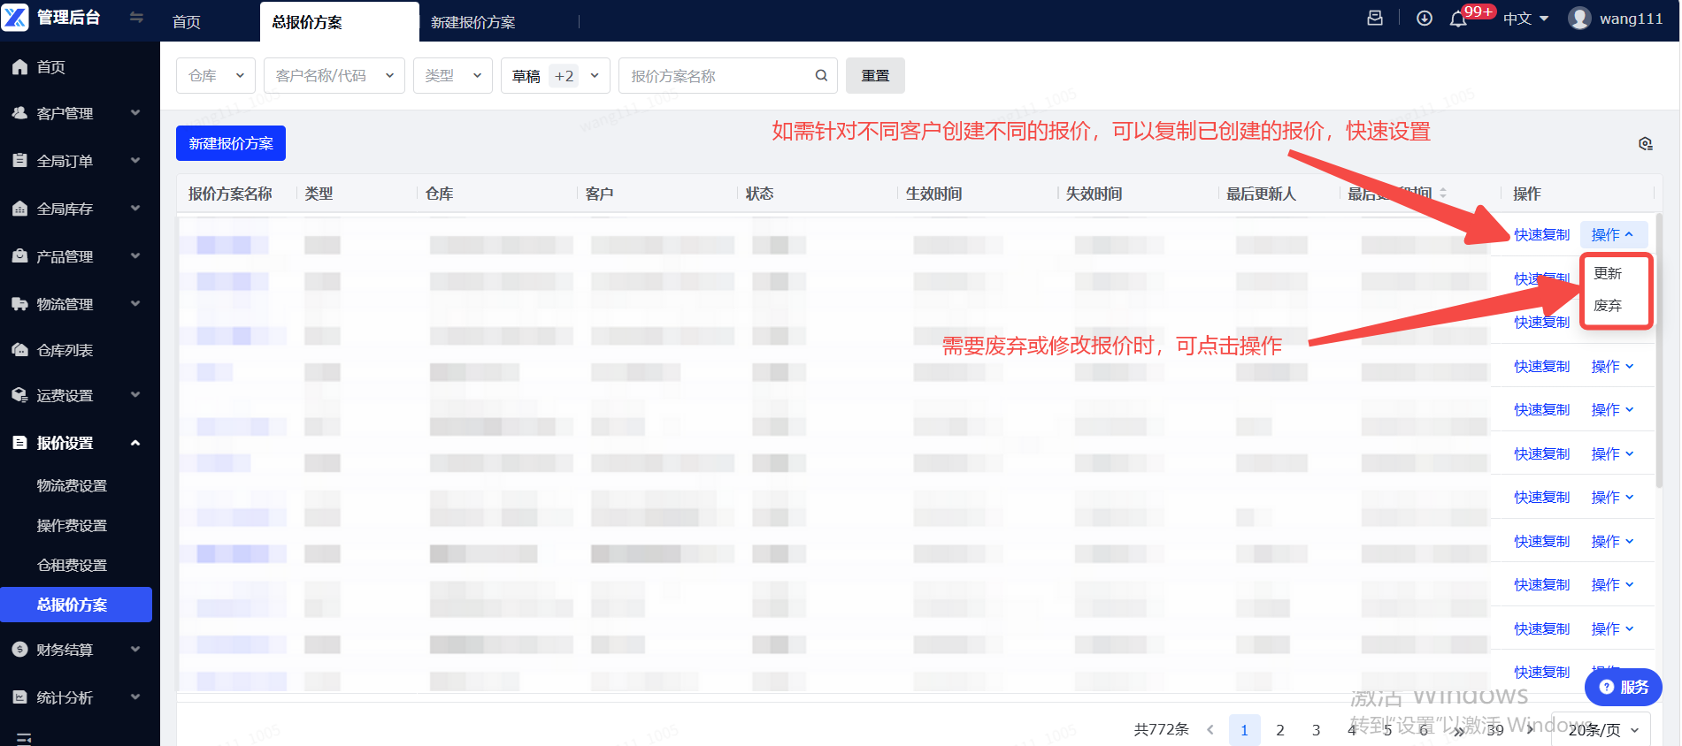The image size is (1682, 746).
Task: Click the 报价方案名称 column header
Action: [x=230, y=194]
